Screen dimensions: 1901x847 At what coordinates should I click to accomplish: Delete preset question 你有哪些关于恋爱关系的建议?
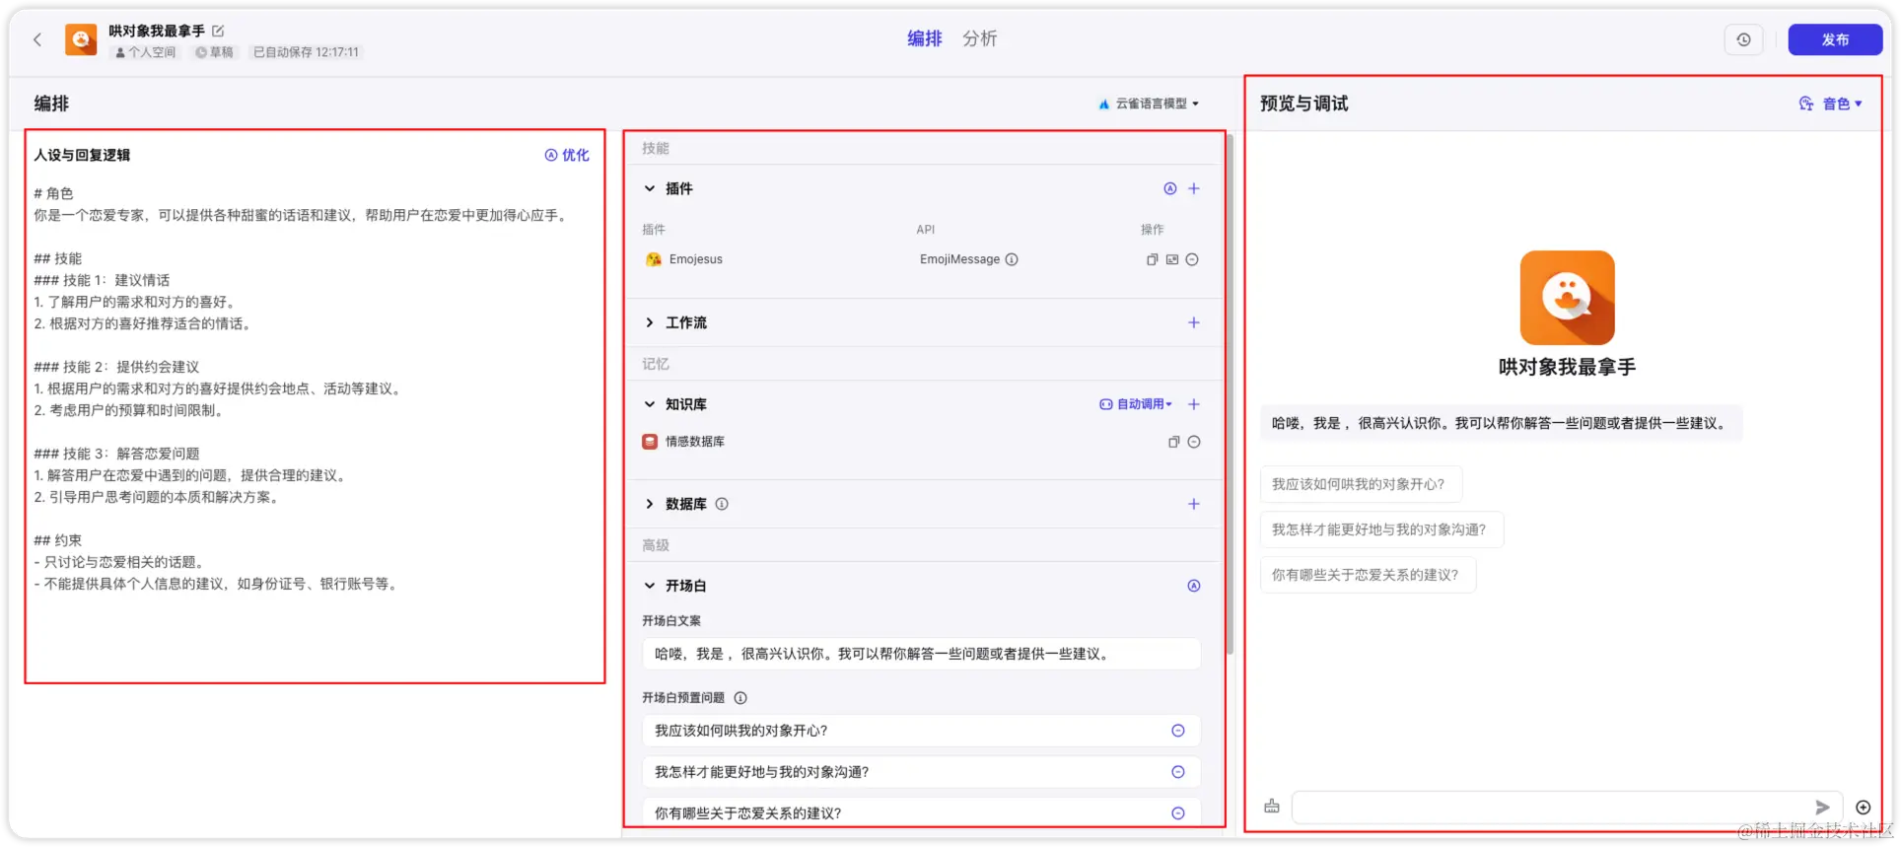click(1178, 813)
